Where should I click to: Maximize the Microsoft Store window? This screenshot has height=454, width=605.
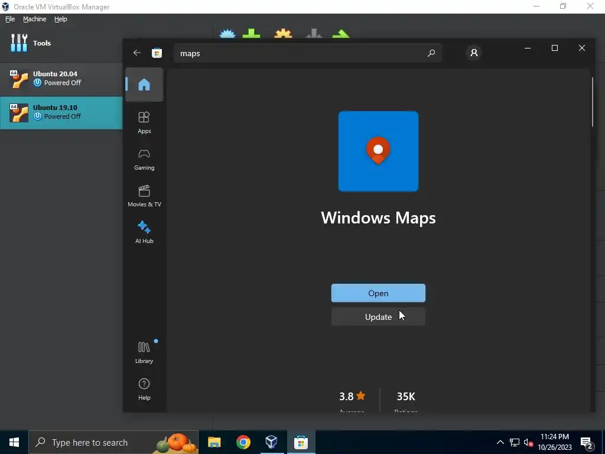[x=554, y=48]
